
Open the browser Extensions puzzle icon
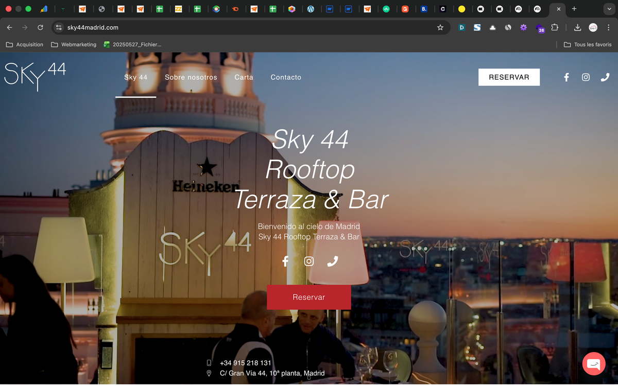coord(555,27)
